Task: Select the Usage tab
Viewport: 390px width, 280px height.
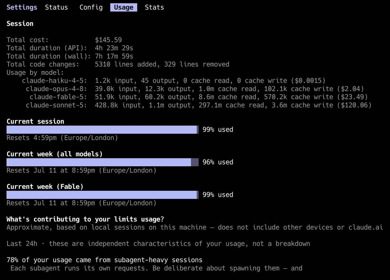Action: tap(124, 8)
